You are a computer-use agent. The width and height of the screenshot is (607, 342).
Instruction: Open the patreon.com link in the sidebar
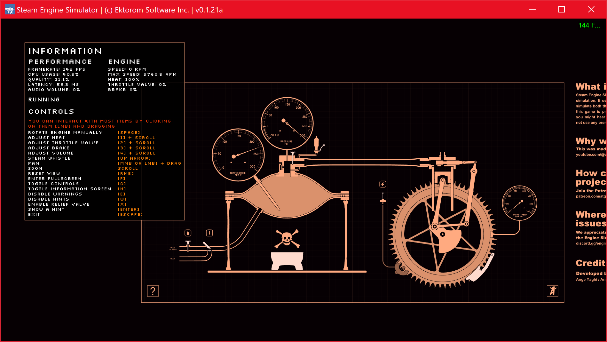click(591, 196)
